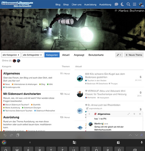Click 'Tauchen in den Medien' category tag
Screen dimensions: 145x151
pos(96,81)
